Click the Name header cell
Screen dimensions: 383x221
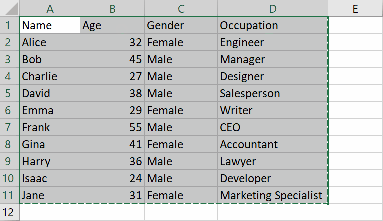point(50,25)
